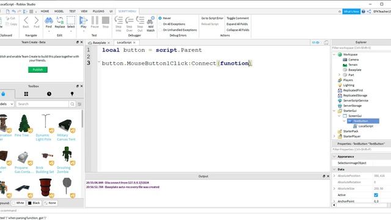Open the HOME ribbon tab
391x220 pixels.
tap(45, 11)
